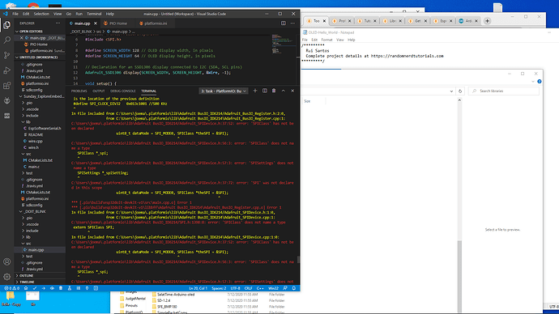This screenshot has width=559, height=314.
Task: Switch to the OUTPUT panel tab
Action: tap(99, 91)
